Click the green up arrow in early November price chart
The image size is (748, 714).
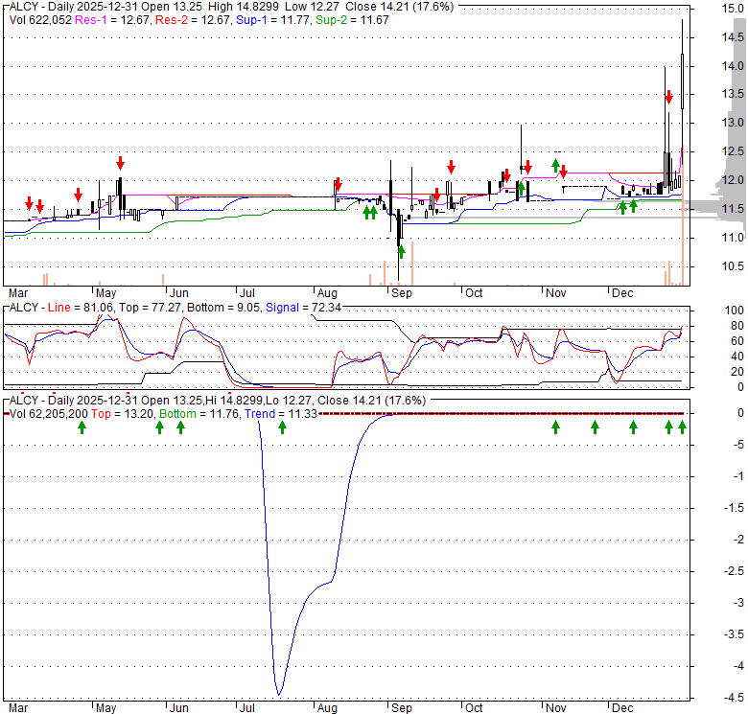555,166
